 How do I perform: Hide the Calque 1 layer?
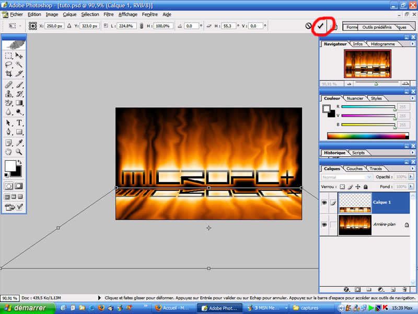coord(324,203)
